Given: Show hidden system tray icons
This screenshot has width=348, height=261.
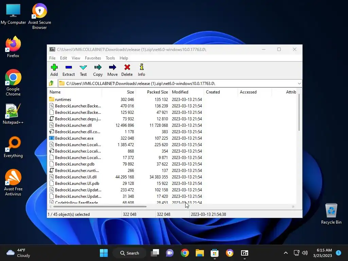Looking at the screenshot, I should [x=286, y=253].
